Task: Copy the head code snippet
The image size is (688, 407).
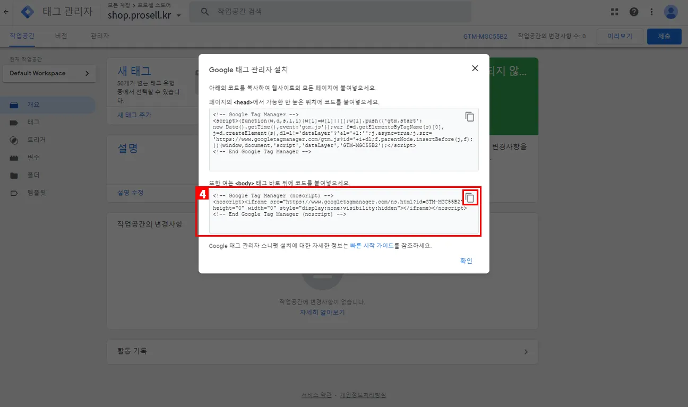Action: (x=470, y=117)
